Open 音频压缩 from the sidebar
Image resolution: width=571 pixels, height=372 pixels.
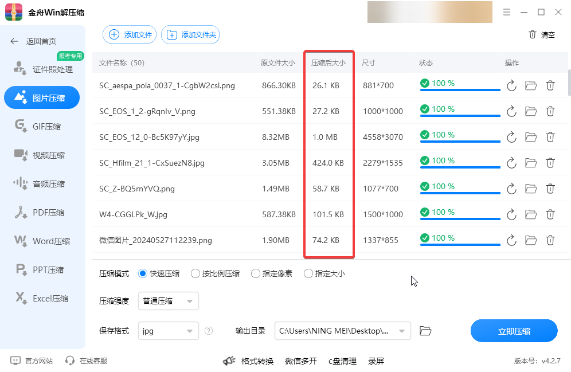pos(42,184)
